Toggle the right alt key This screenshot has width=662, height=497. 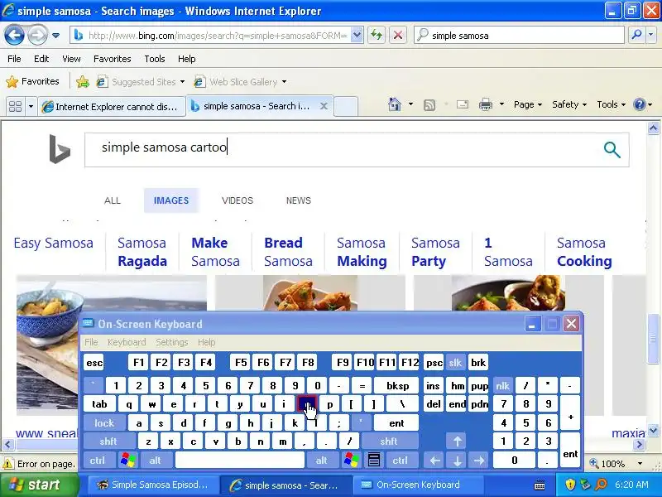321,460
